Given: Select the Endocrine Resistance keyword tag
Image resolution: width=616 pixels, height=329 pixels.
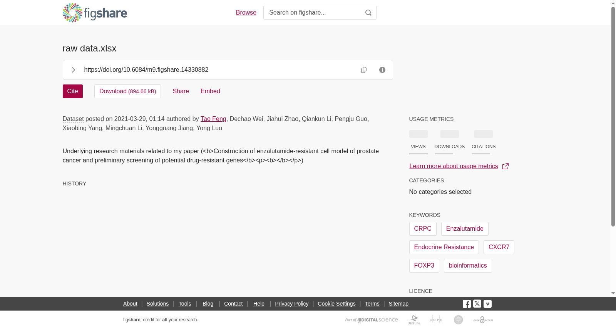Looking at the screenshot, I should tap(444, 247).
